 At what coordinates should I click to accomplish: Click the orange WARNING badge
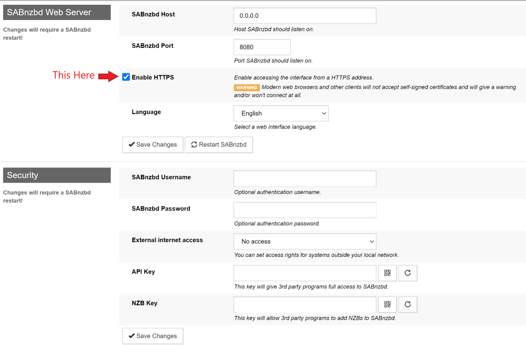tap(247, 87)
